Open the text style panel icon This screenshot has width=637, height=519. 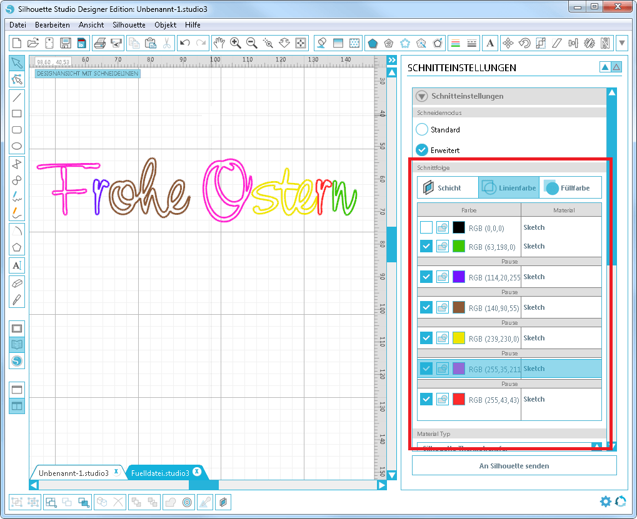point(491,43)
